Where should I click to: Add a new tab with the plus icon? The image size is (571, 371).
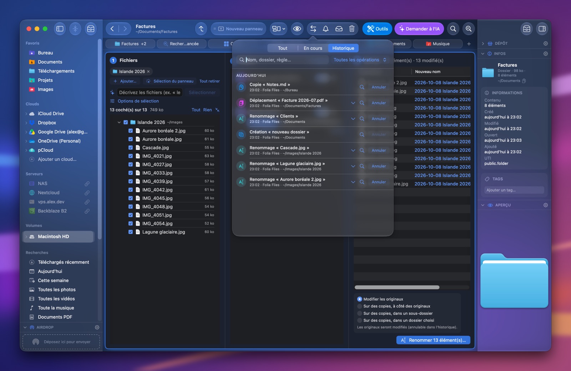coord(469,44)
